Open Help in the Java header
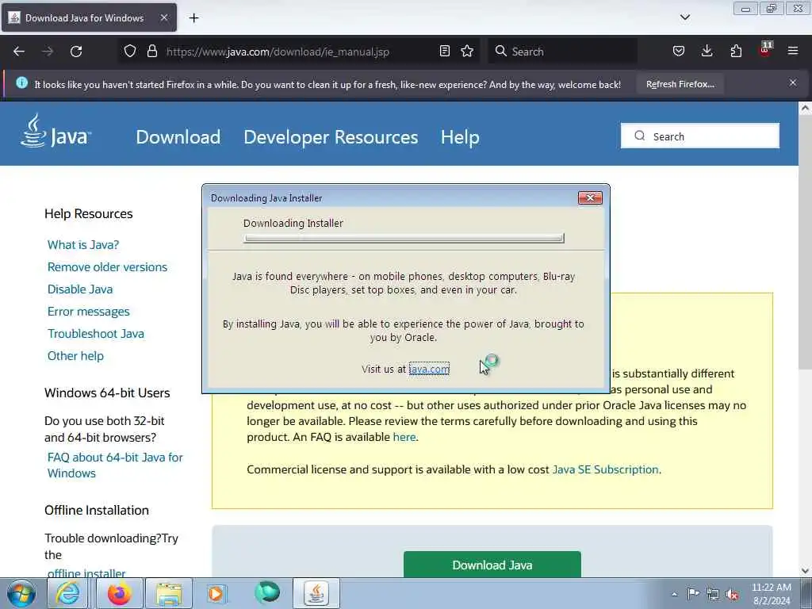Viewport: 812px width, 609px height. (460, 137)
